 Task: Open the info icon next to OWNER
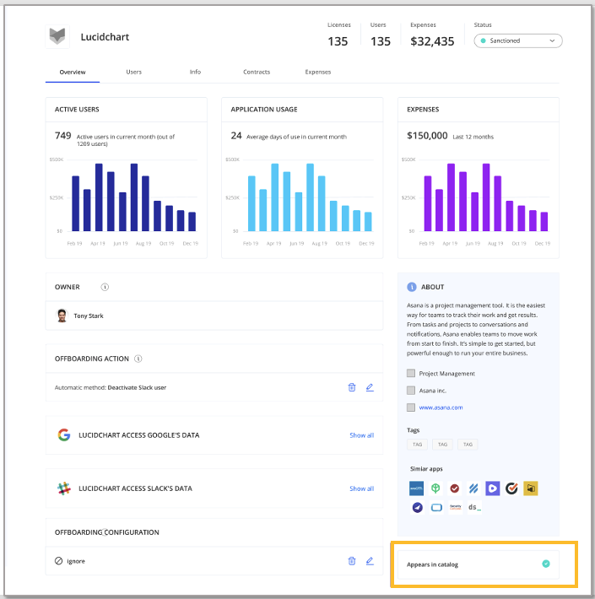(x=105, y=287)
